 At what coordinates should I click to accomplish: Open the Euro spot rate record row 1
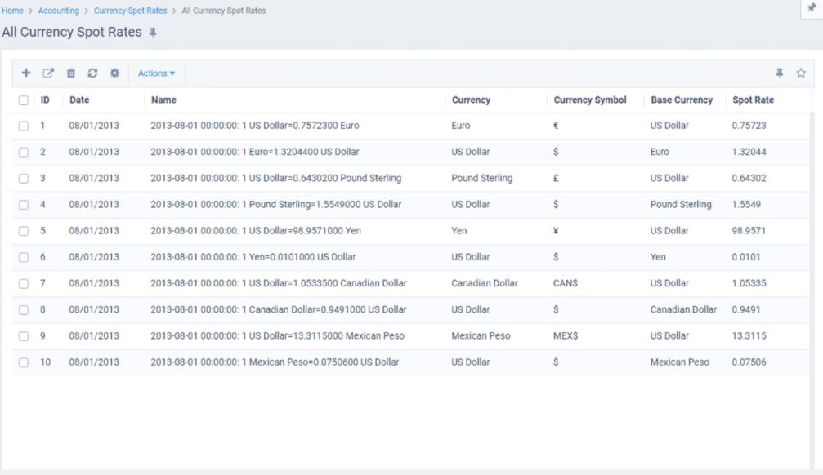click(x=254, y=125)
